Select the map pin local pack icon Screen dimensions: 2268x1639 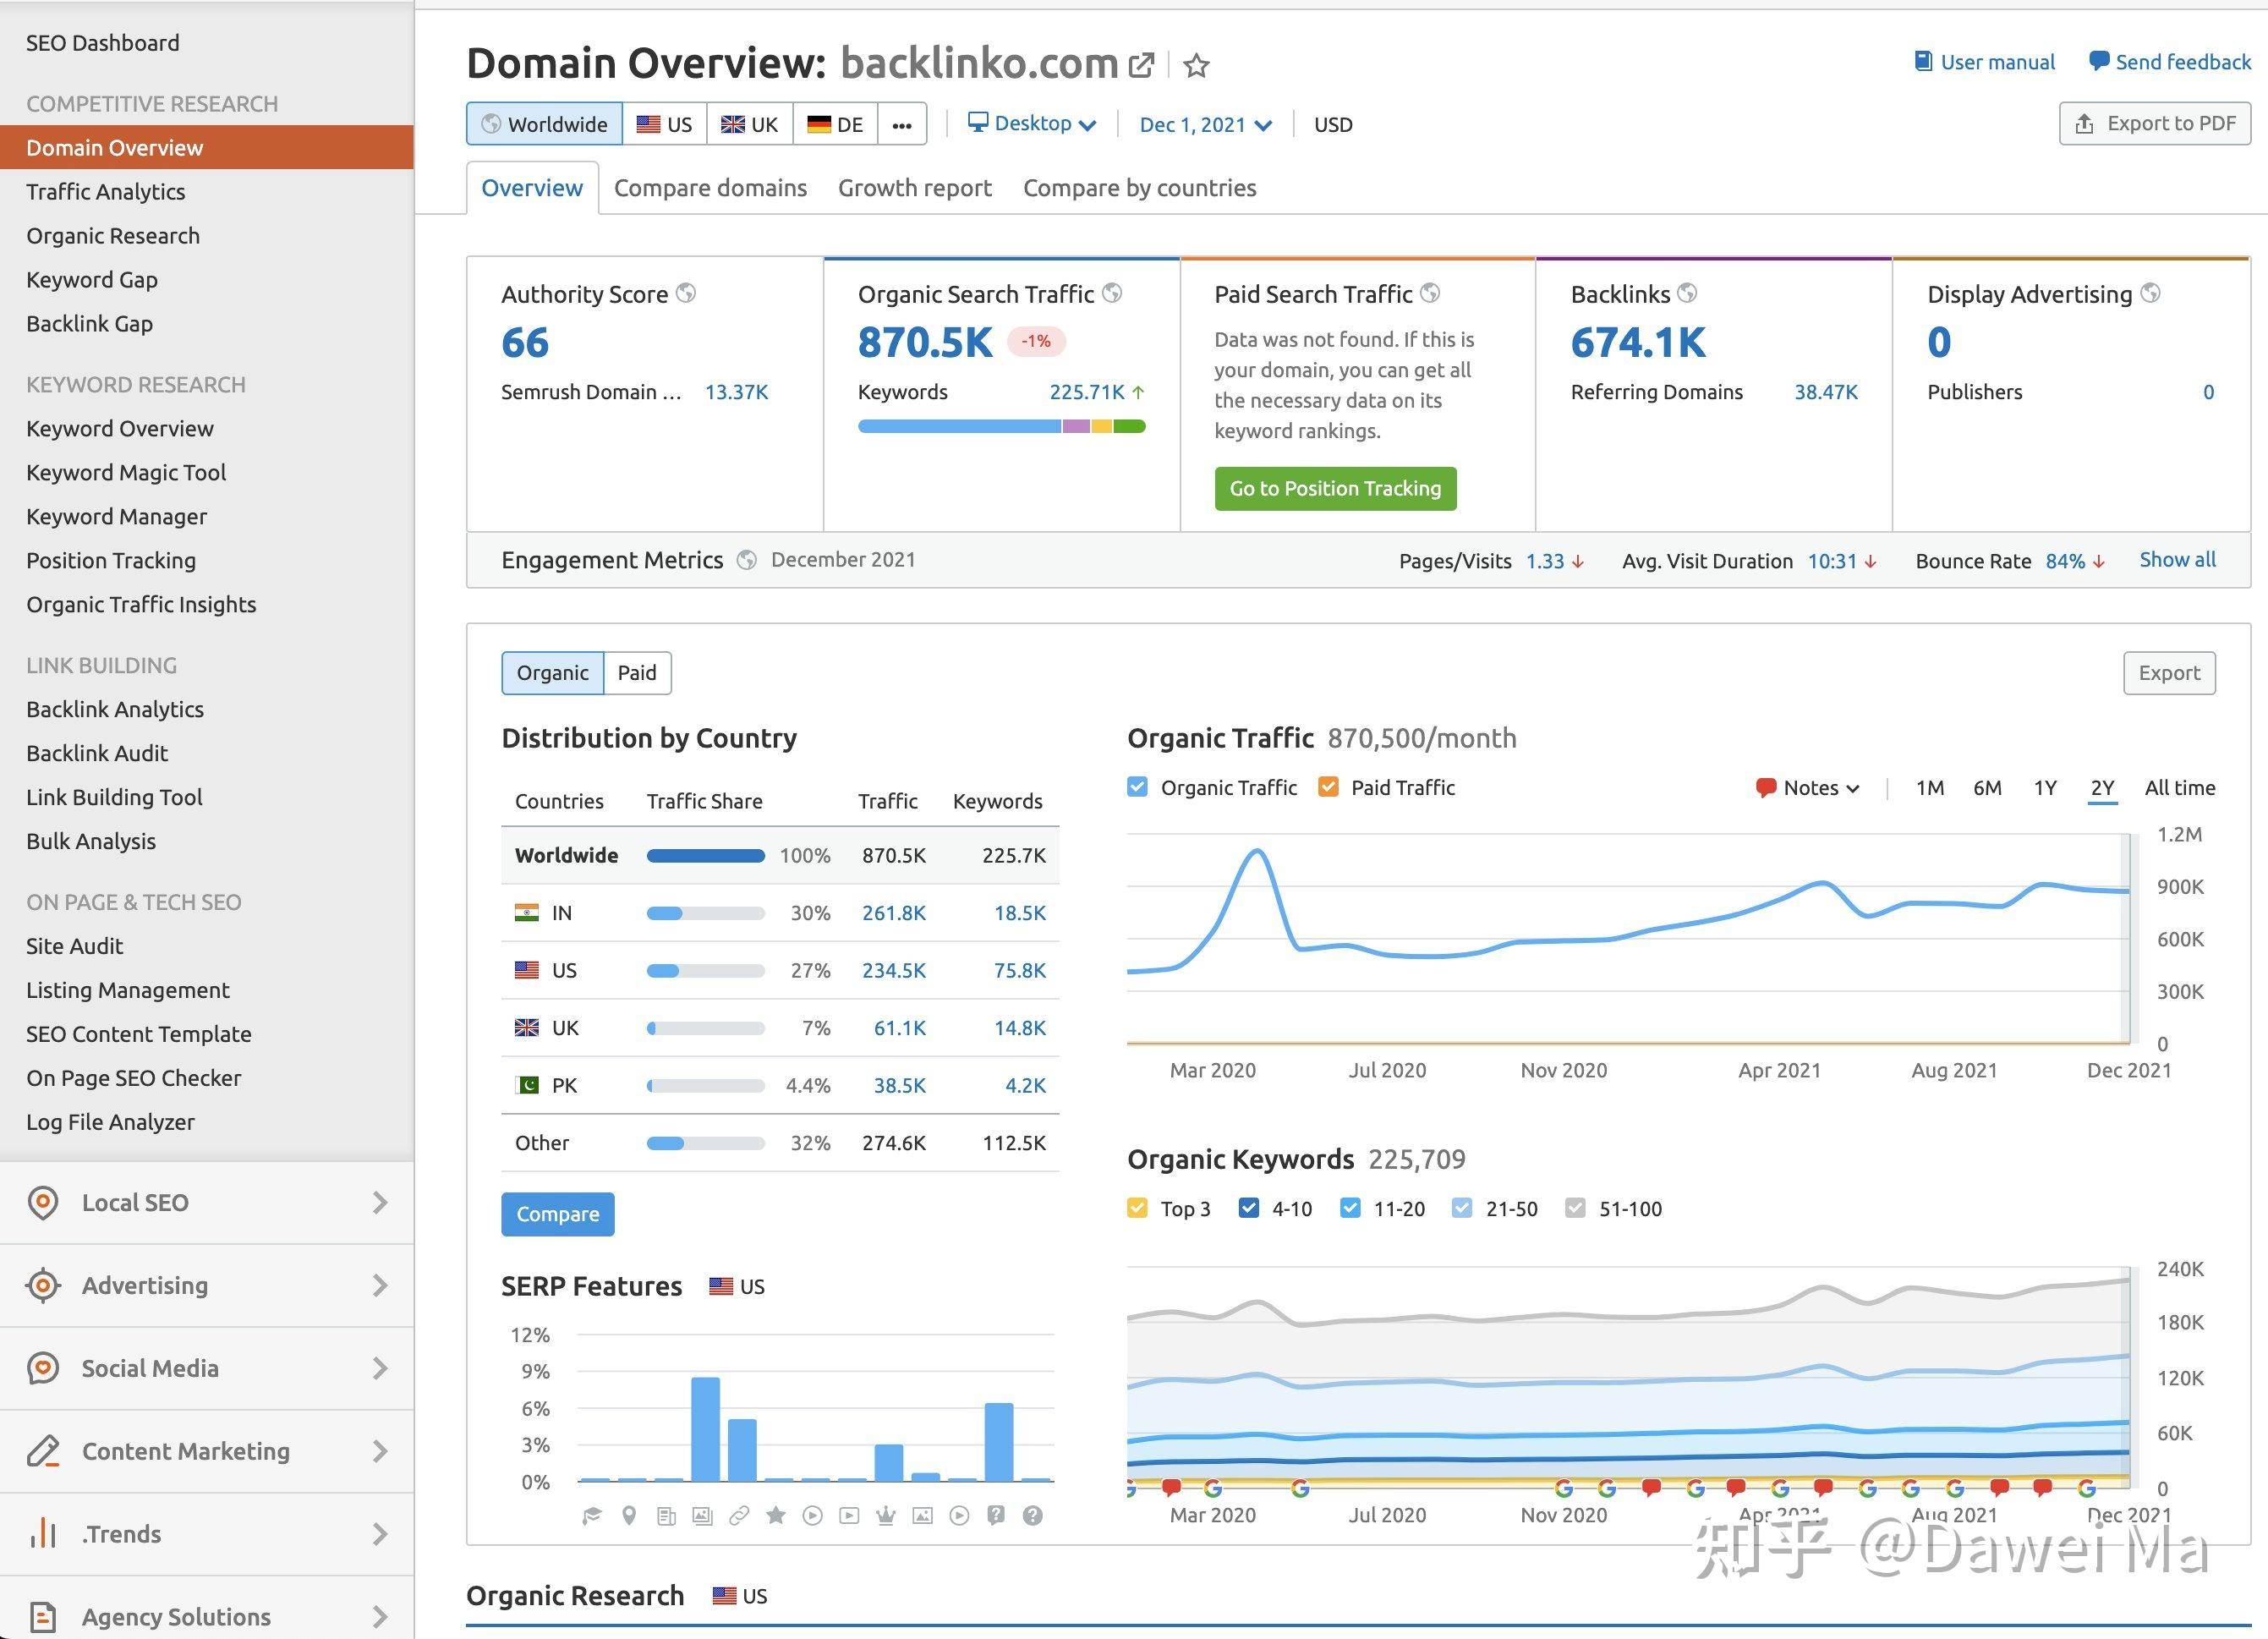pyautogui.click(x=629, y=1516)
